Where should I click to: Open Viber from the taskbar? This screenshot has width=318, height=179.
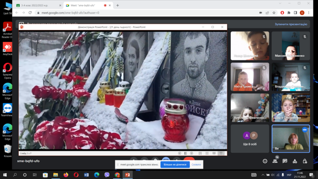[107, 175]
